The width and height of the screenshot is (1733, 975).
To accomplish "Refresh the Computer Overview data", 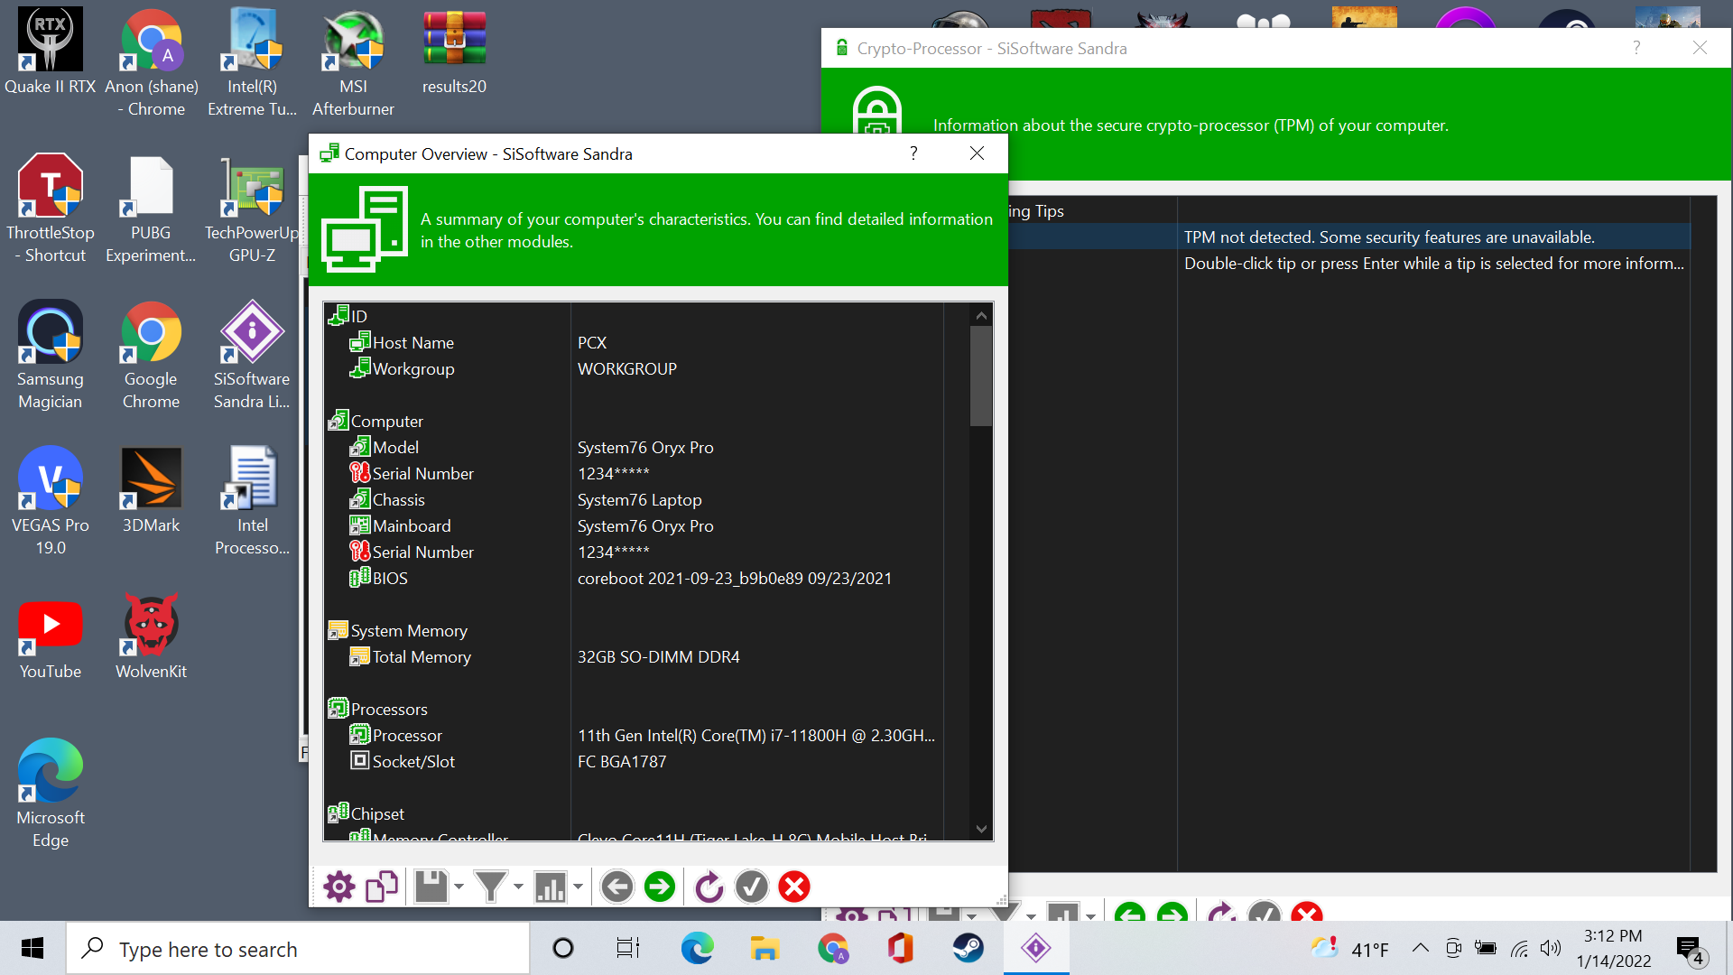I will 709,887.
